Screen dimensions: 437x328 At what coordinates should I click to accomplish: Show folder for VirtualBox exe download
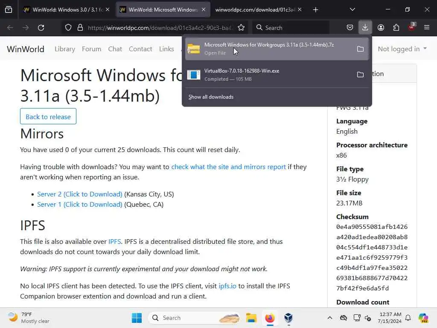[360, 74]
